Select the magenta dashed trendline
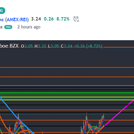 [119, 113]
